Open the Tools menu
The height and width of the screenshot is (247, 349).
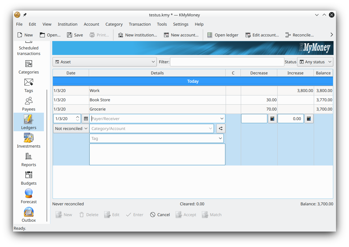tap(162, 24)
